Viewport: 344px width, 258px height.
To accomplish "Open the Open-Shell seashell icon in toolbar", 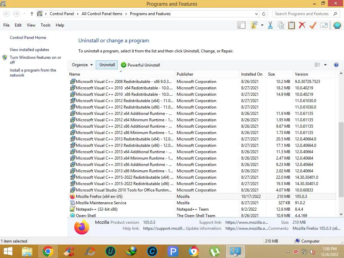I will [337, 25].
